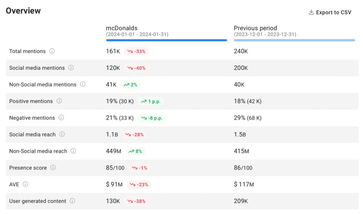Select the Previous period column header
Screen dimensions: 363x214
255,28
